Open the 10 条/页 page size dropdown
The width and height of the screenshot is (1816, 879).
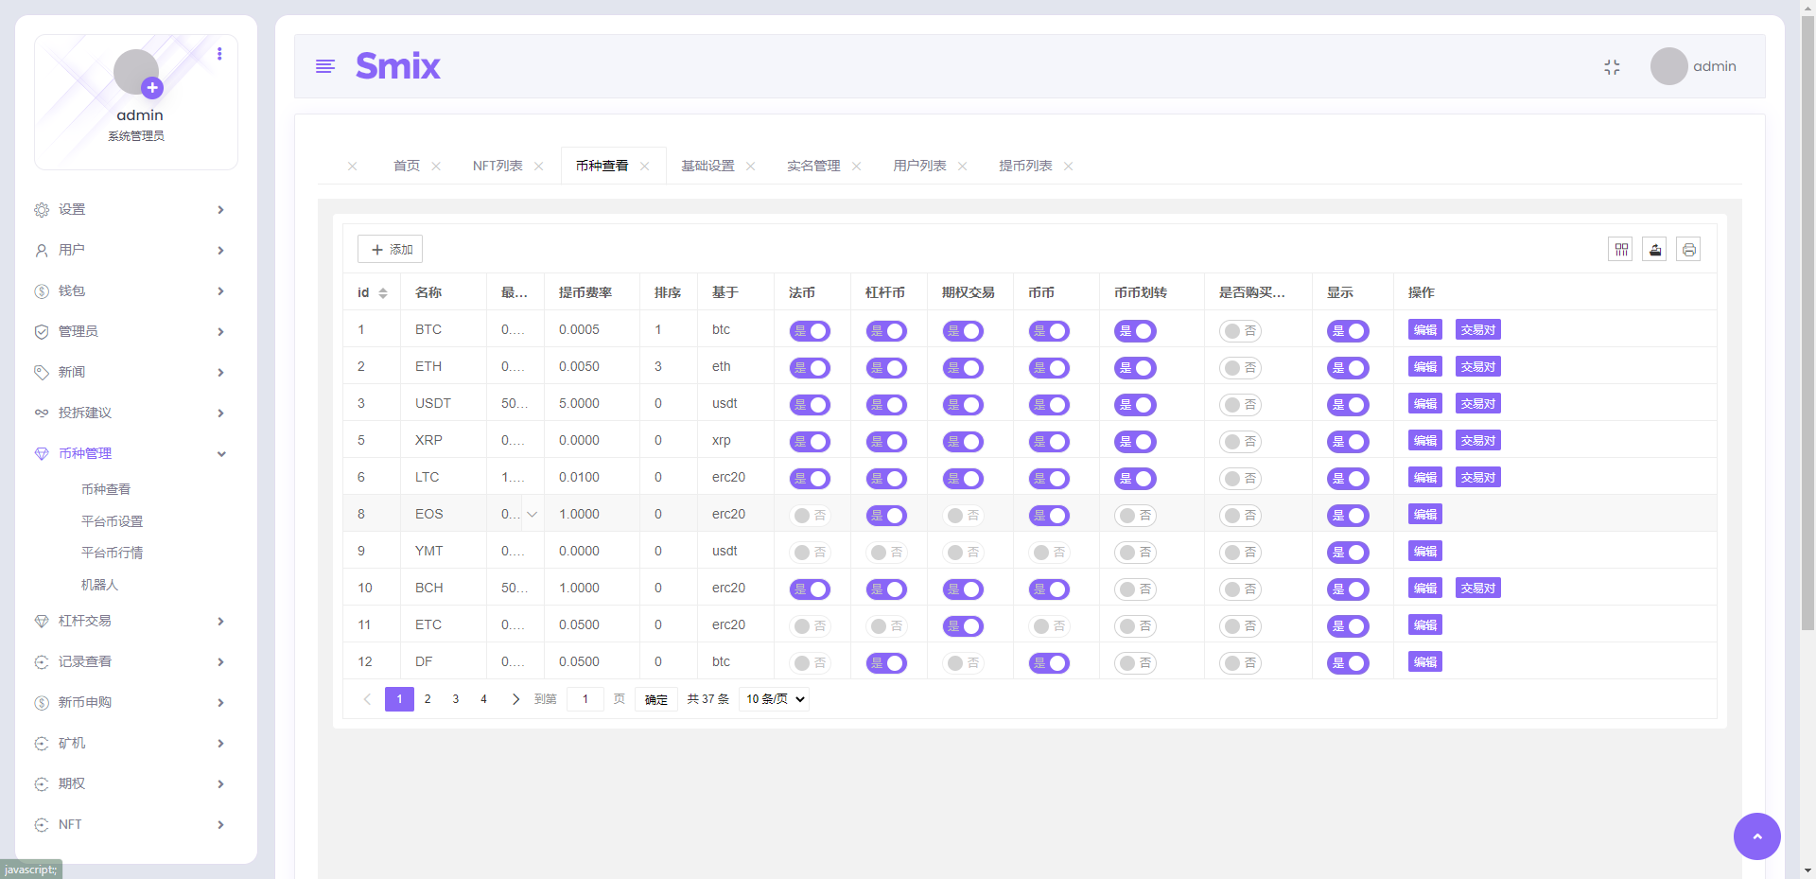tap(773, 698)
